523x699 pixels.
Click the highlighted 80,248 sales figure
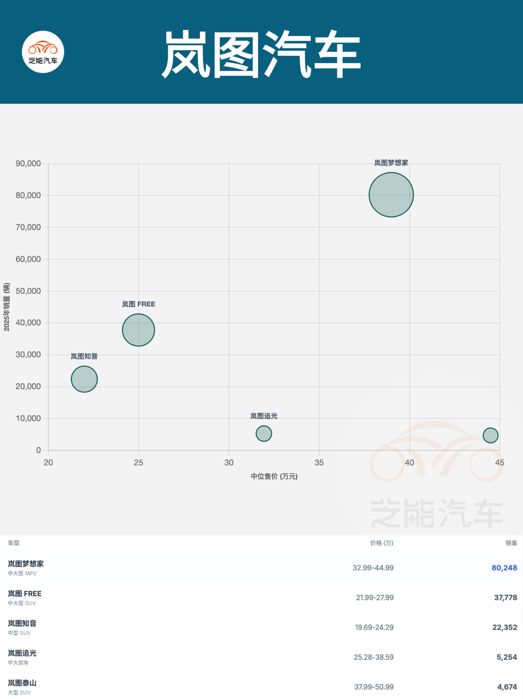504,568
